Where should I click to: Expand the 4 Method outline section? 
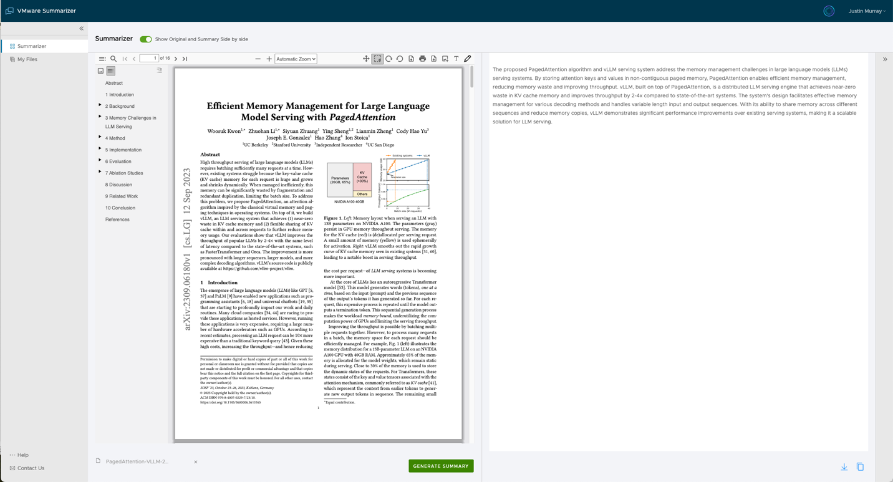point(100,138)
